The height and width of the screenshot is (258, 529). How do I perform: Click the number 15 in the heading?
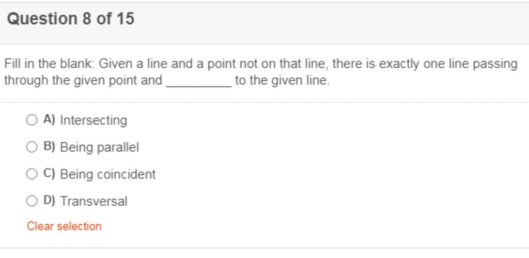pyautogui.click(x=125, y=19)
